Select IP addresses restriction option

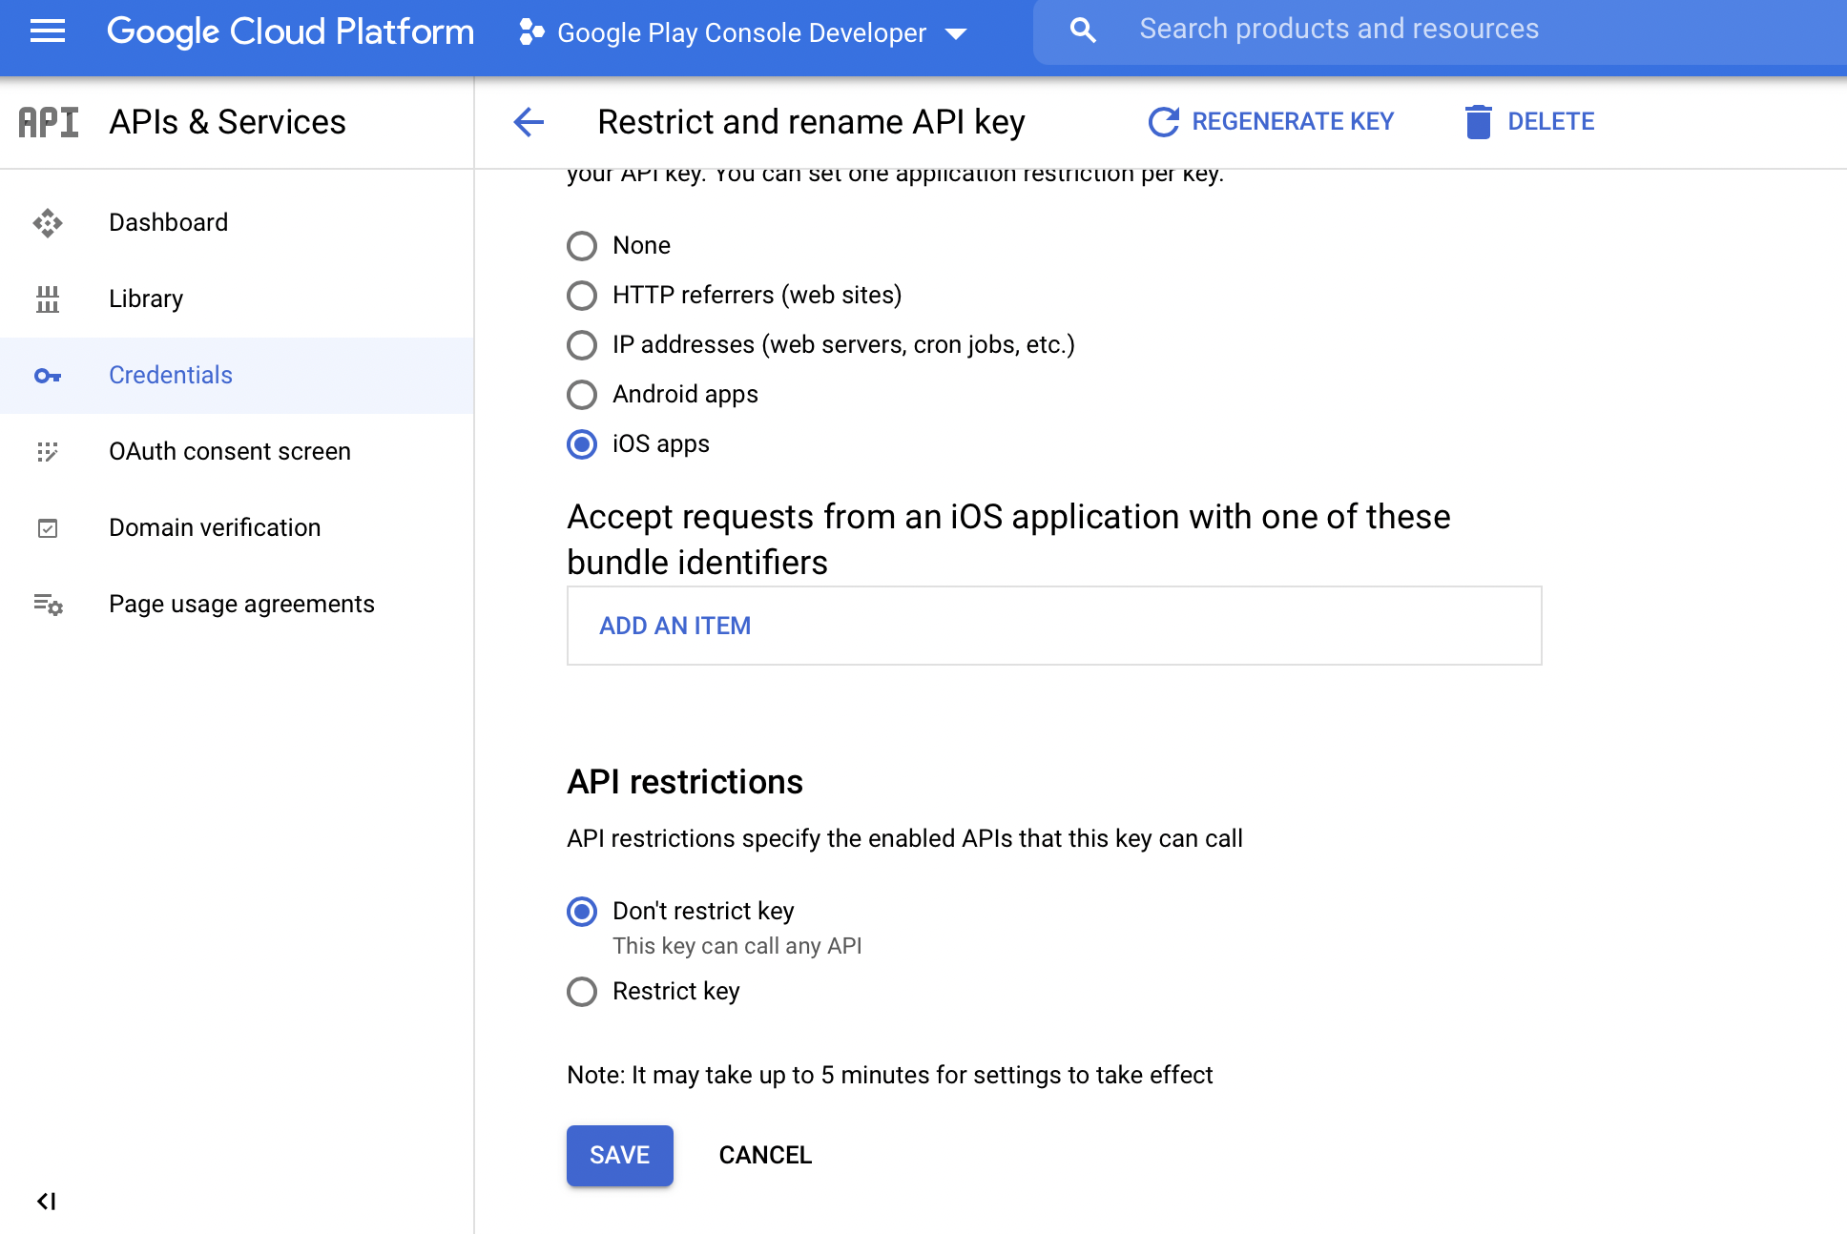[x=582, y=345]
